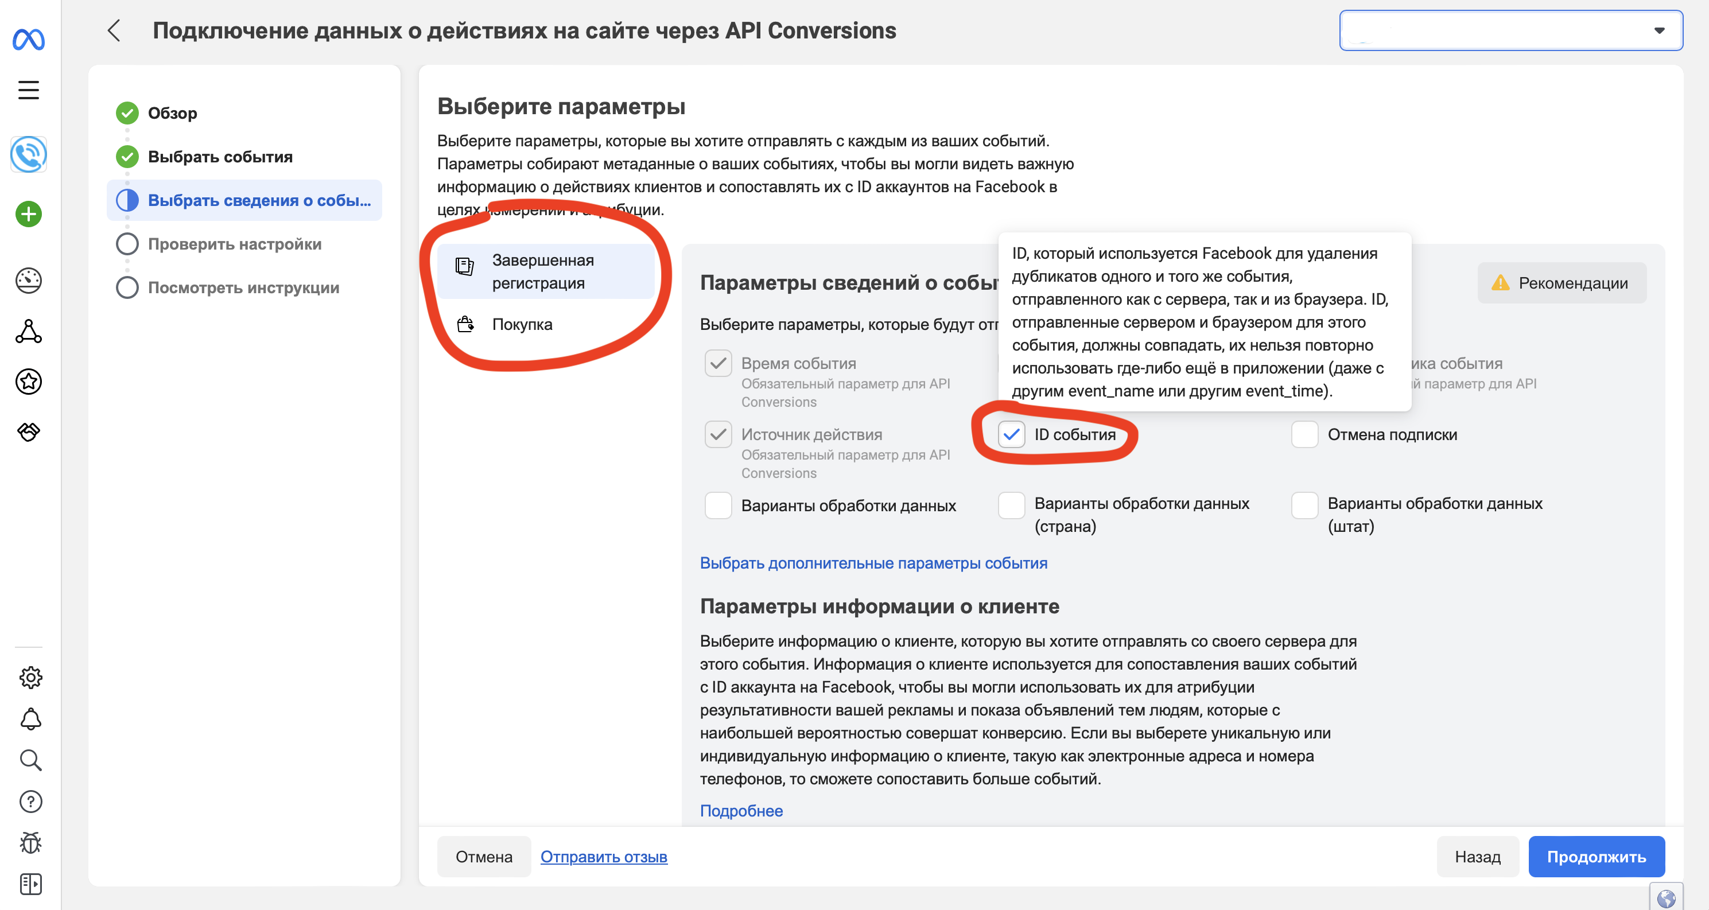Check "Варианты обработки данных (страна)" box
This screenshot has height=910, width=1709.
click(x=1011, y=505)
